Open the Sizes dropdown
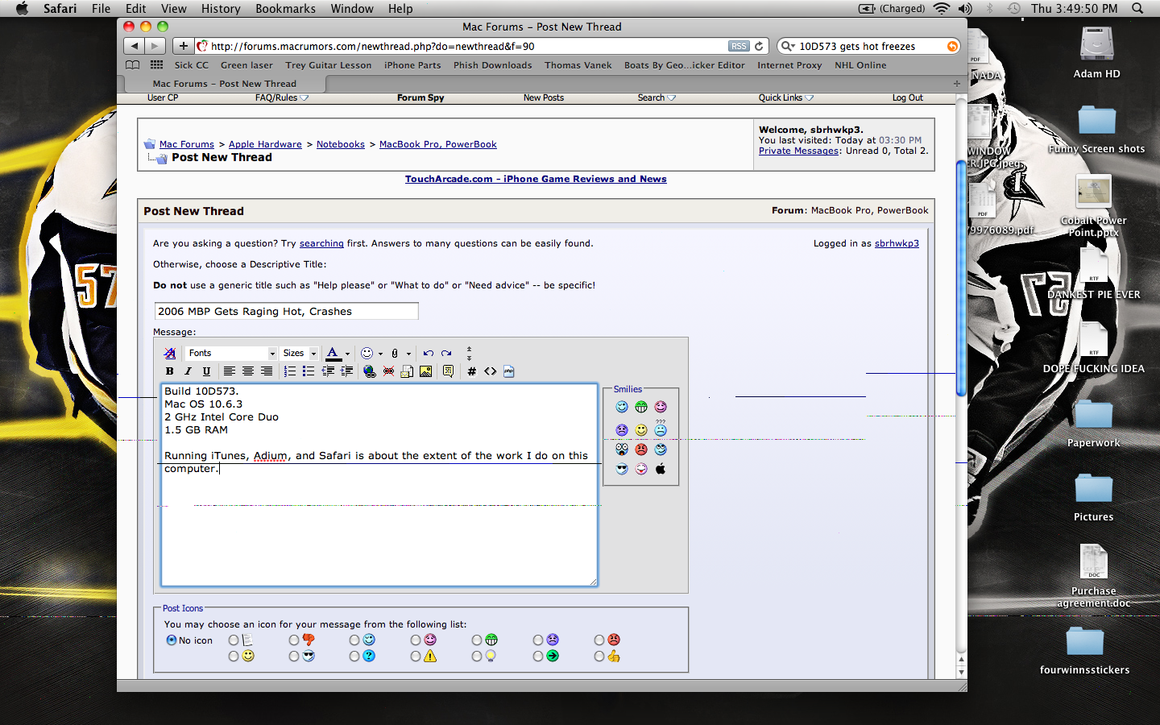 300,354
